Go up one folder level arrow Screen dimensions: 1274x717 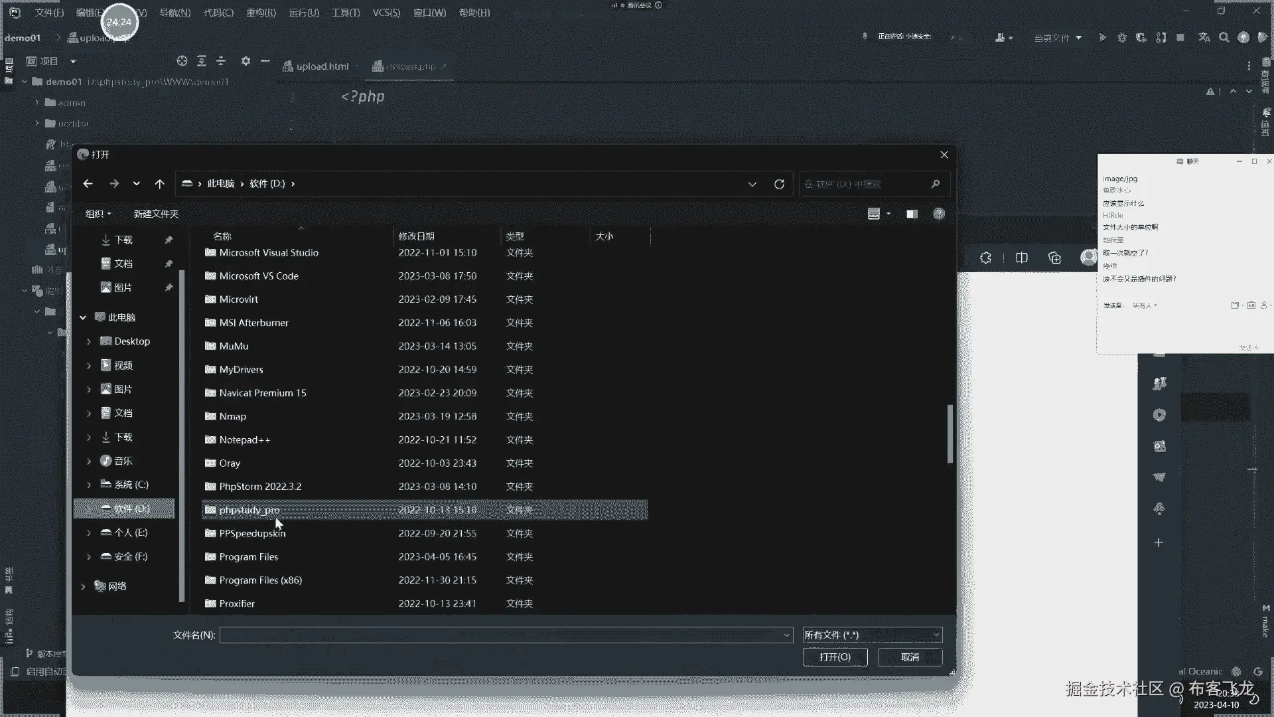pyautogui.click(x=159, y=184)
